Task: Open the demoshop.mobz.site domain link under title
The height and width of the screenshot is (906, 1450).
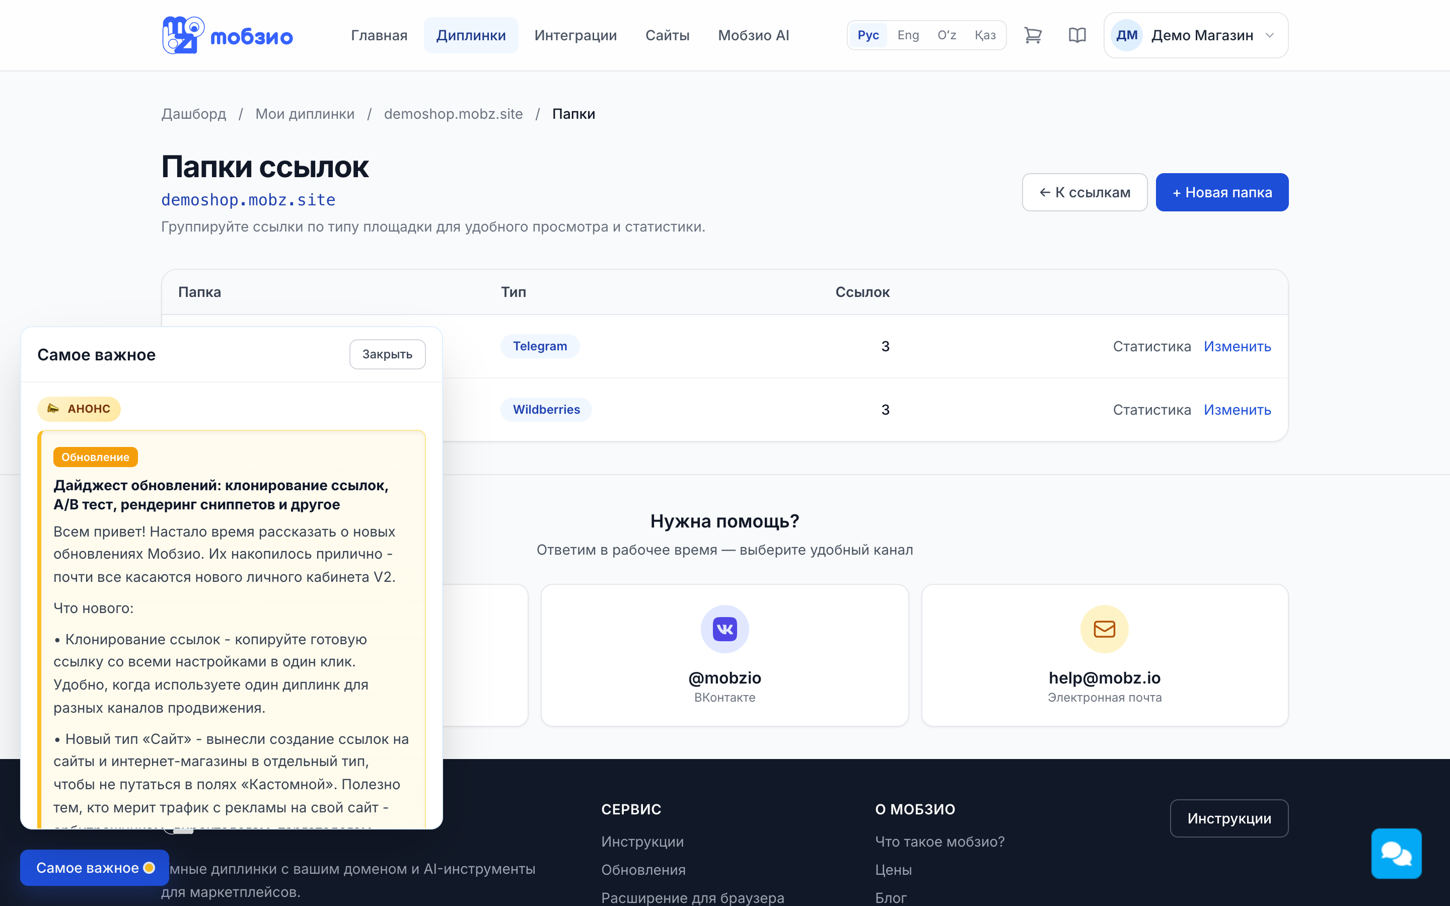Action: [248, 200]
